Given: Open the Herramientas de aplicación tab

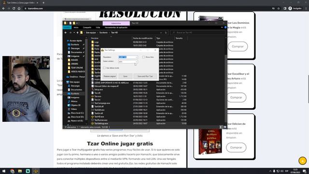Looking at the screenshot, I should tap(116, 28).
